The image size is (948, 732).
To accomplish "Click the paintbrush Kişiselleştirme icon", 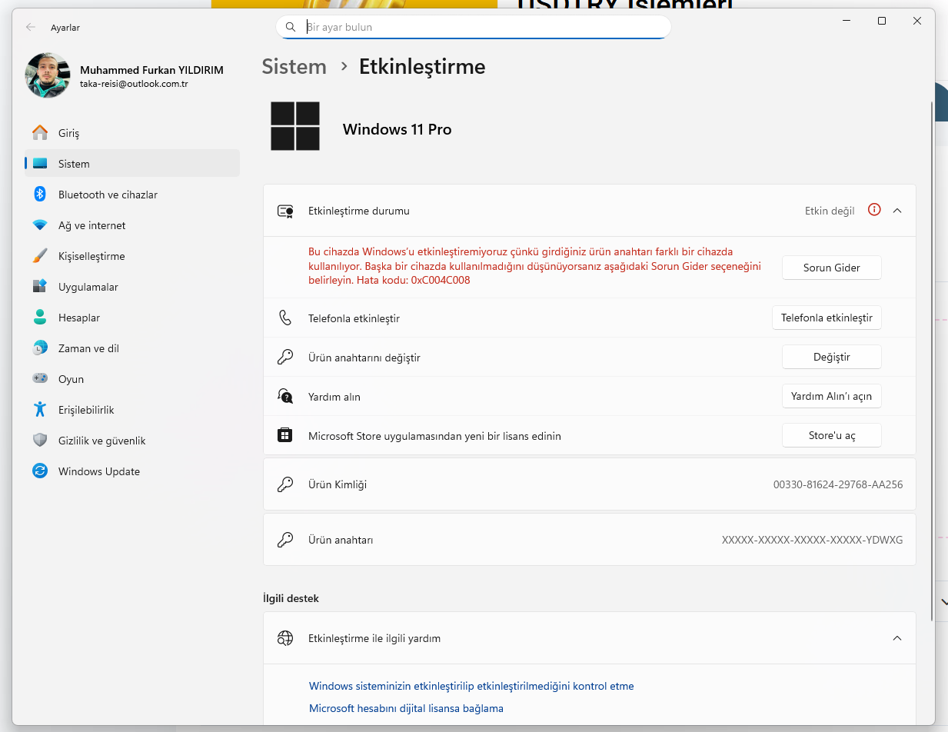I will click(x=40, y=256).
